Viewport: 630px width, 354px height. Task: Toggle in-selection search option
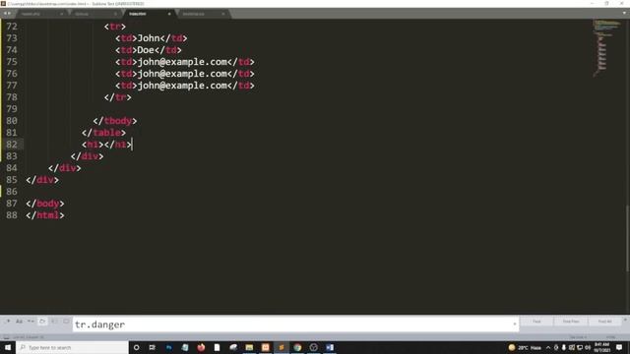point(54,322)
